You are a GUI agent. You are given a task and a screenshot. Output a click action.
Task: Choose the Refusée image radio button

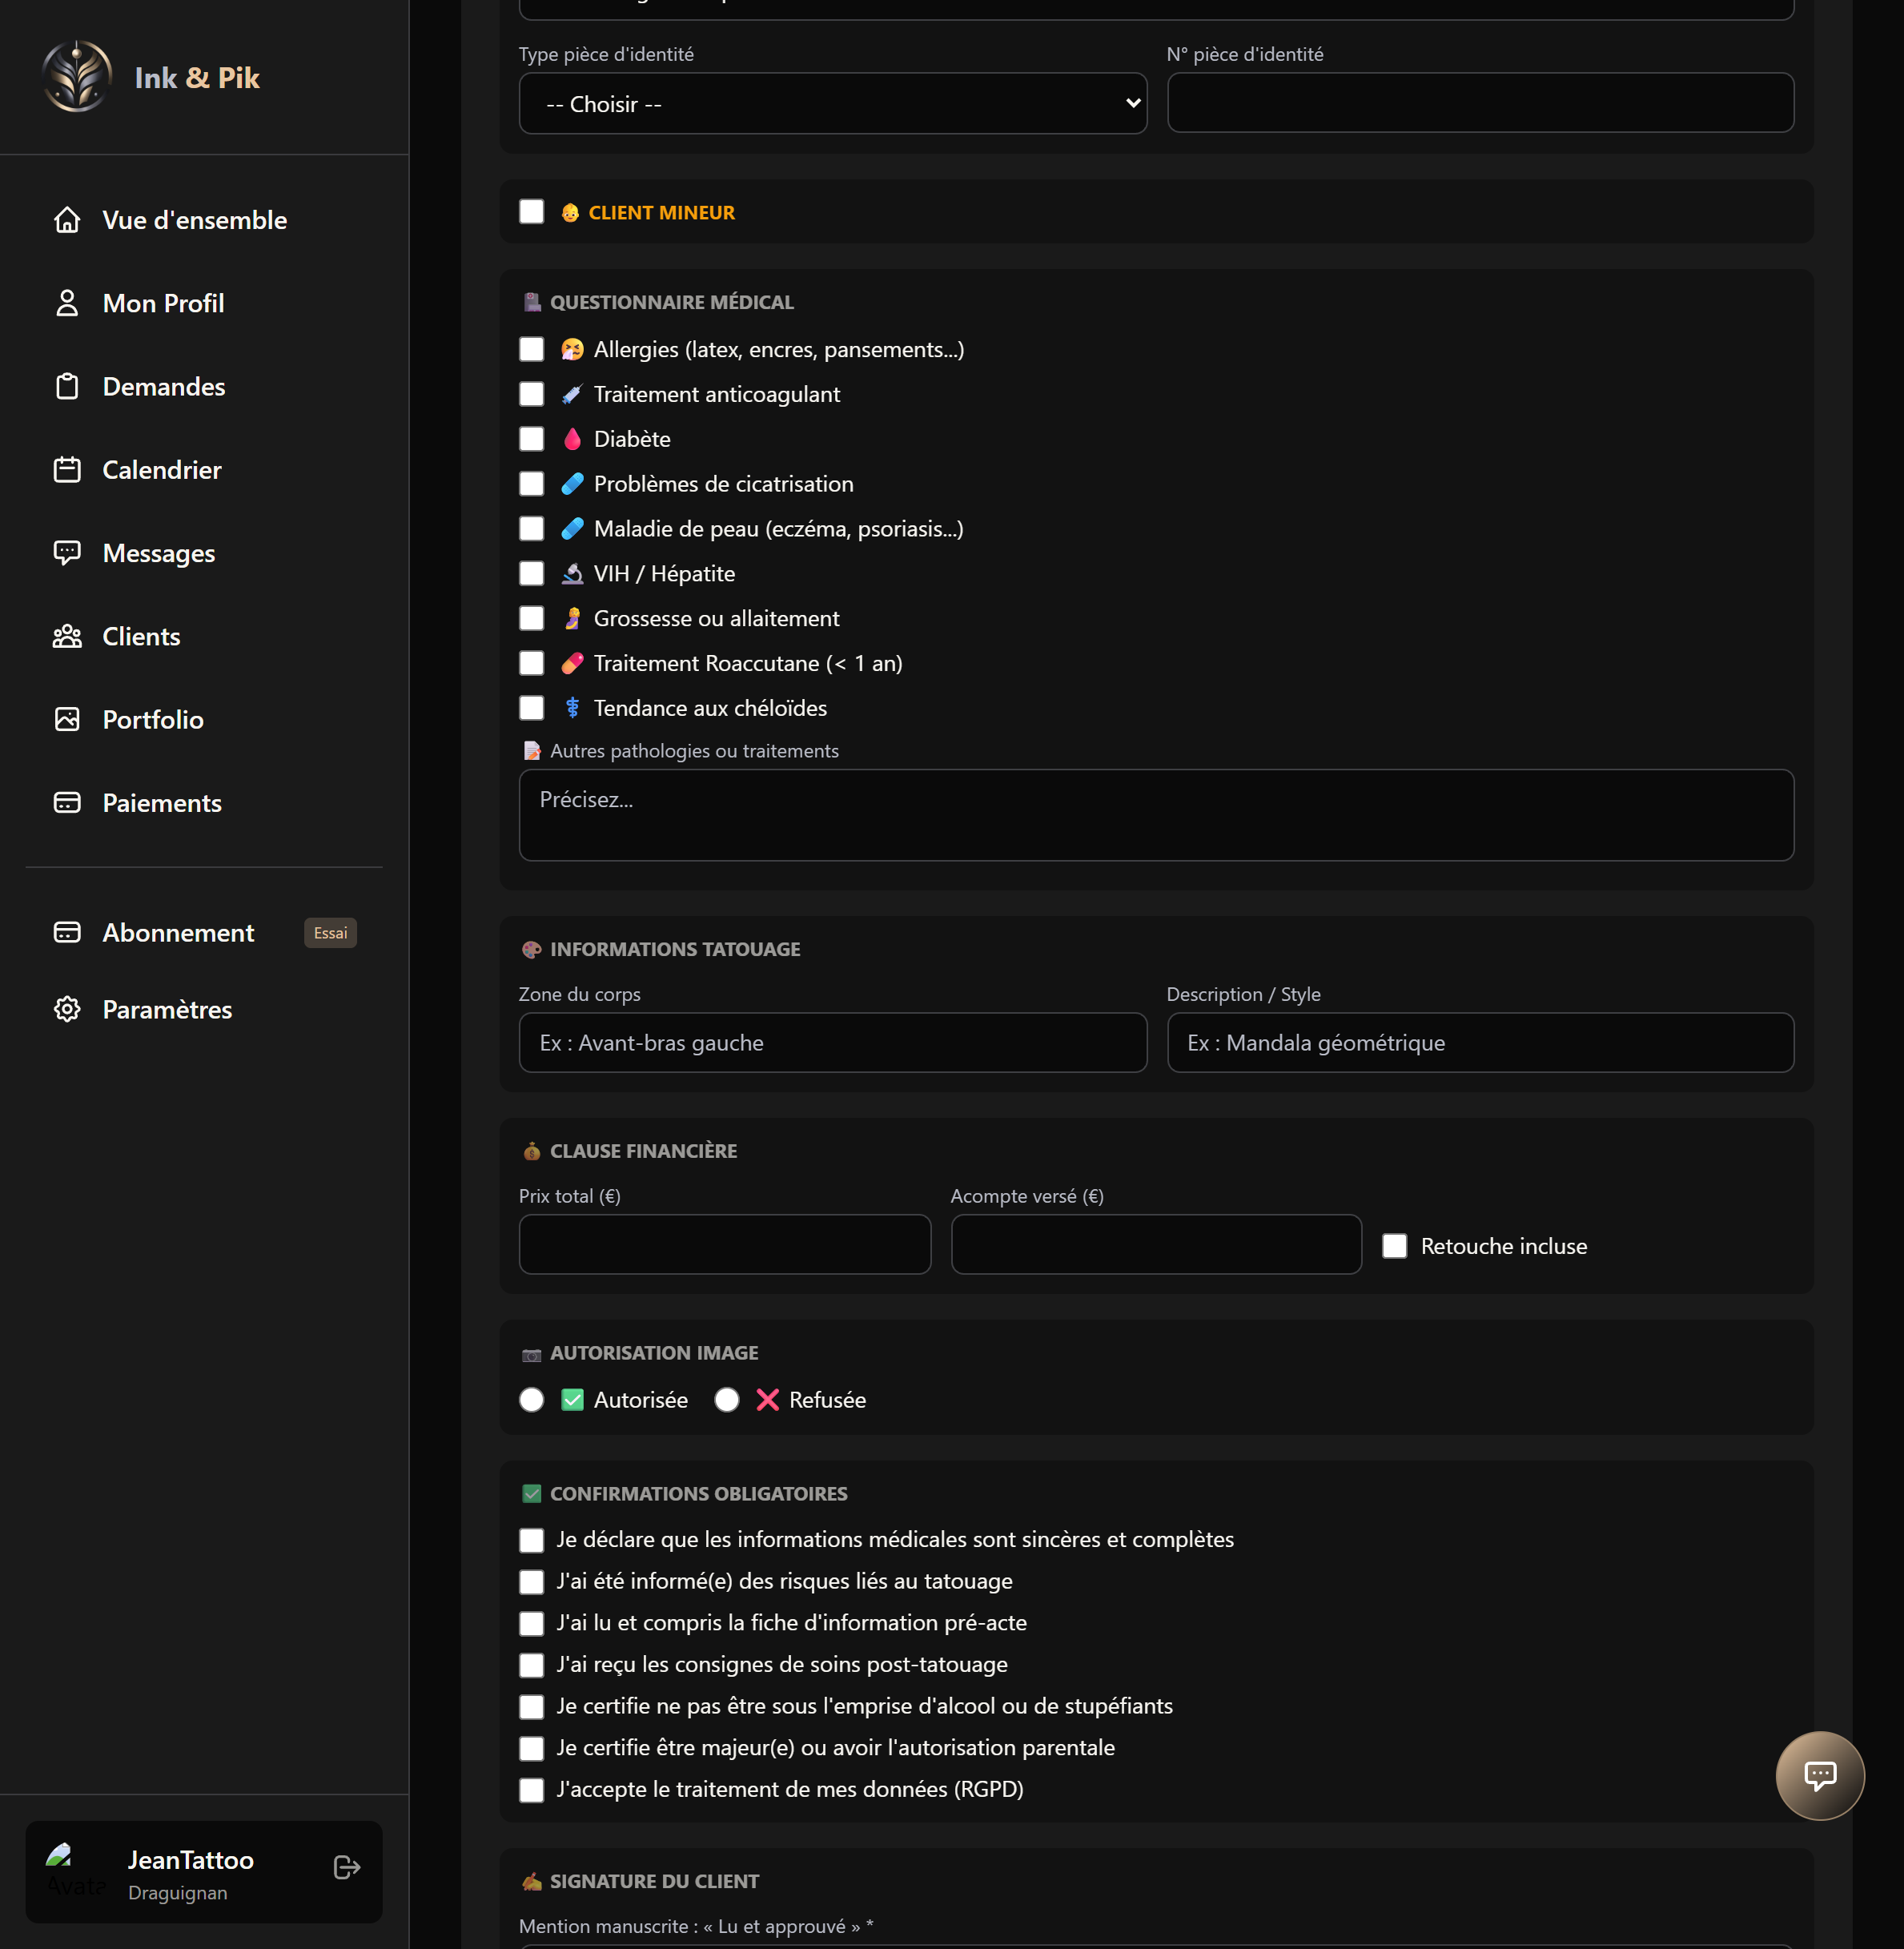[x=727, y=1400]
